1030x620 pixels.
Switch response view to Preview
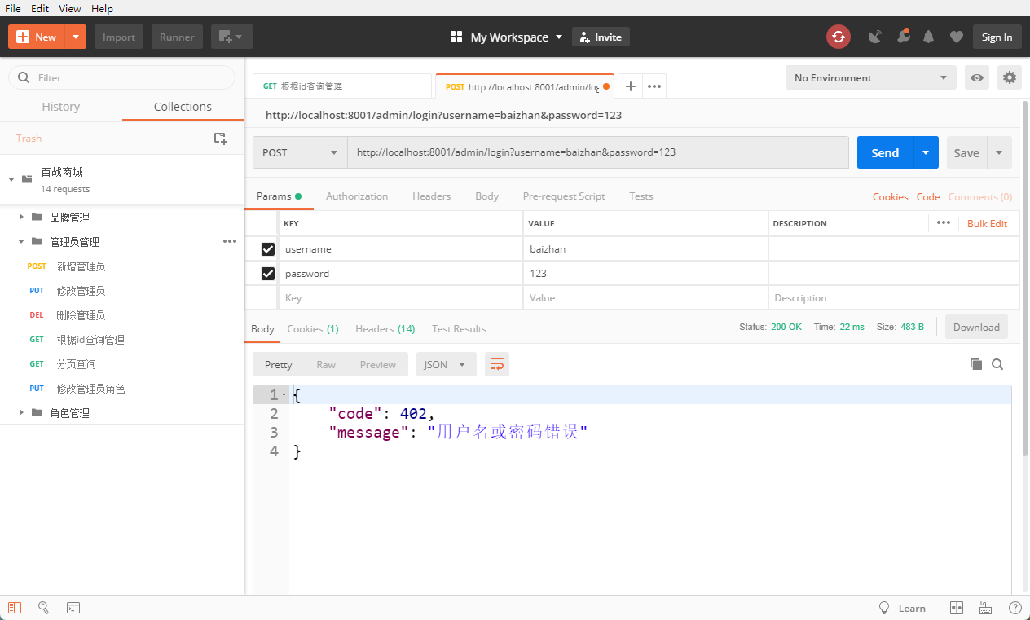click(378, 364)
